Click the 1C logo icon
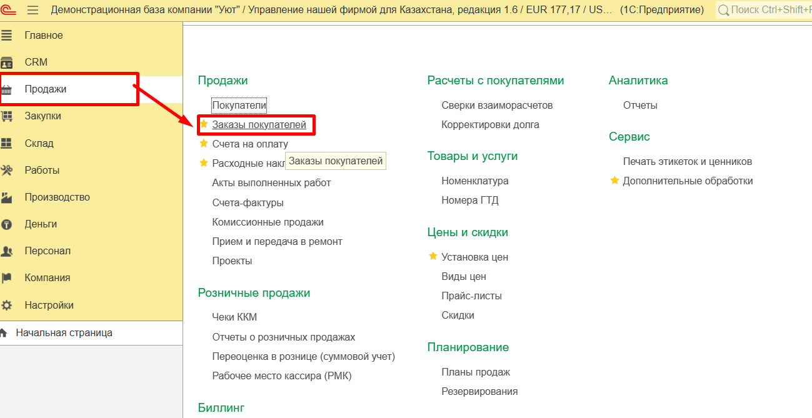812x418 pixels. click(x=9, y=10)
